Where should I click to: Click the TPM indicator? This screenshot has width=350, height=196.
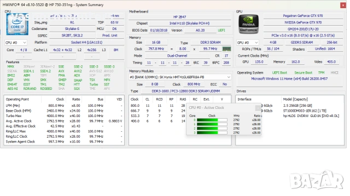pos(321,72)
